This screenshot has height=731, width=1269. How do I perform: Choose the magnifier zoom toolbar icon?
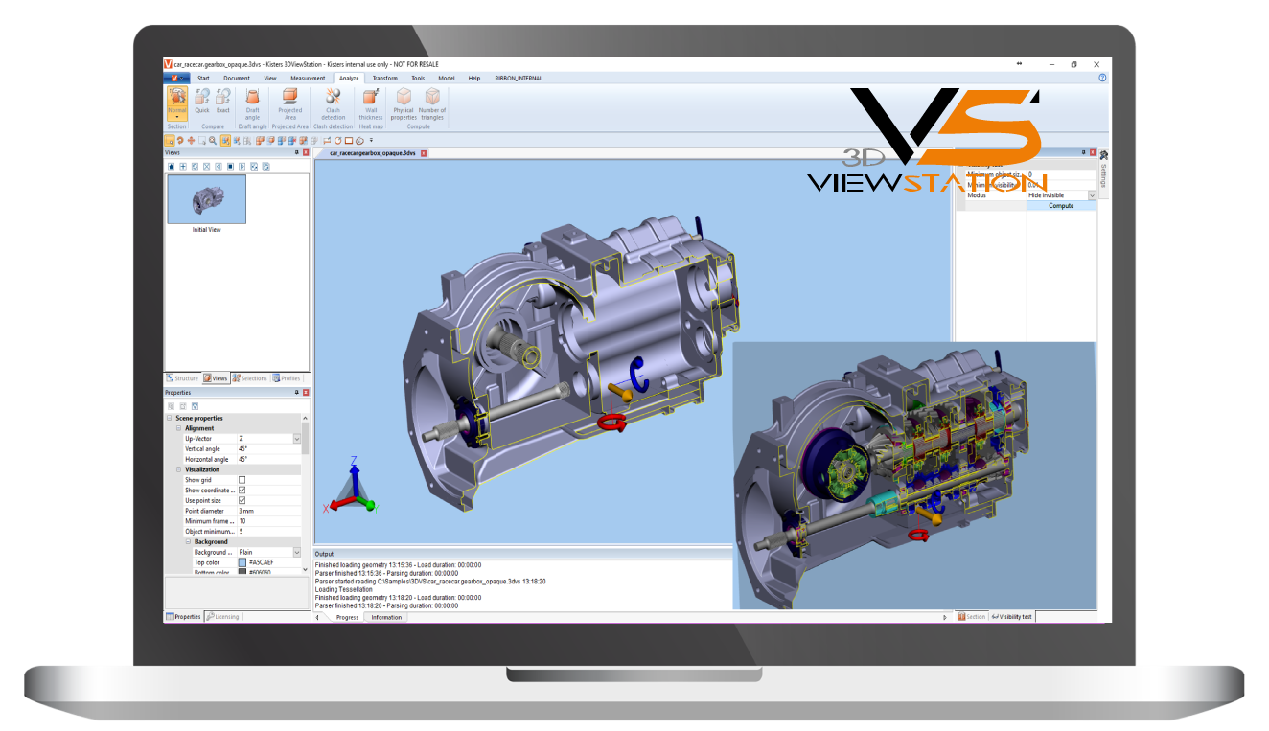pos(212,140)
